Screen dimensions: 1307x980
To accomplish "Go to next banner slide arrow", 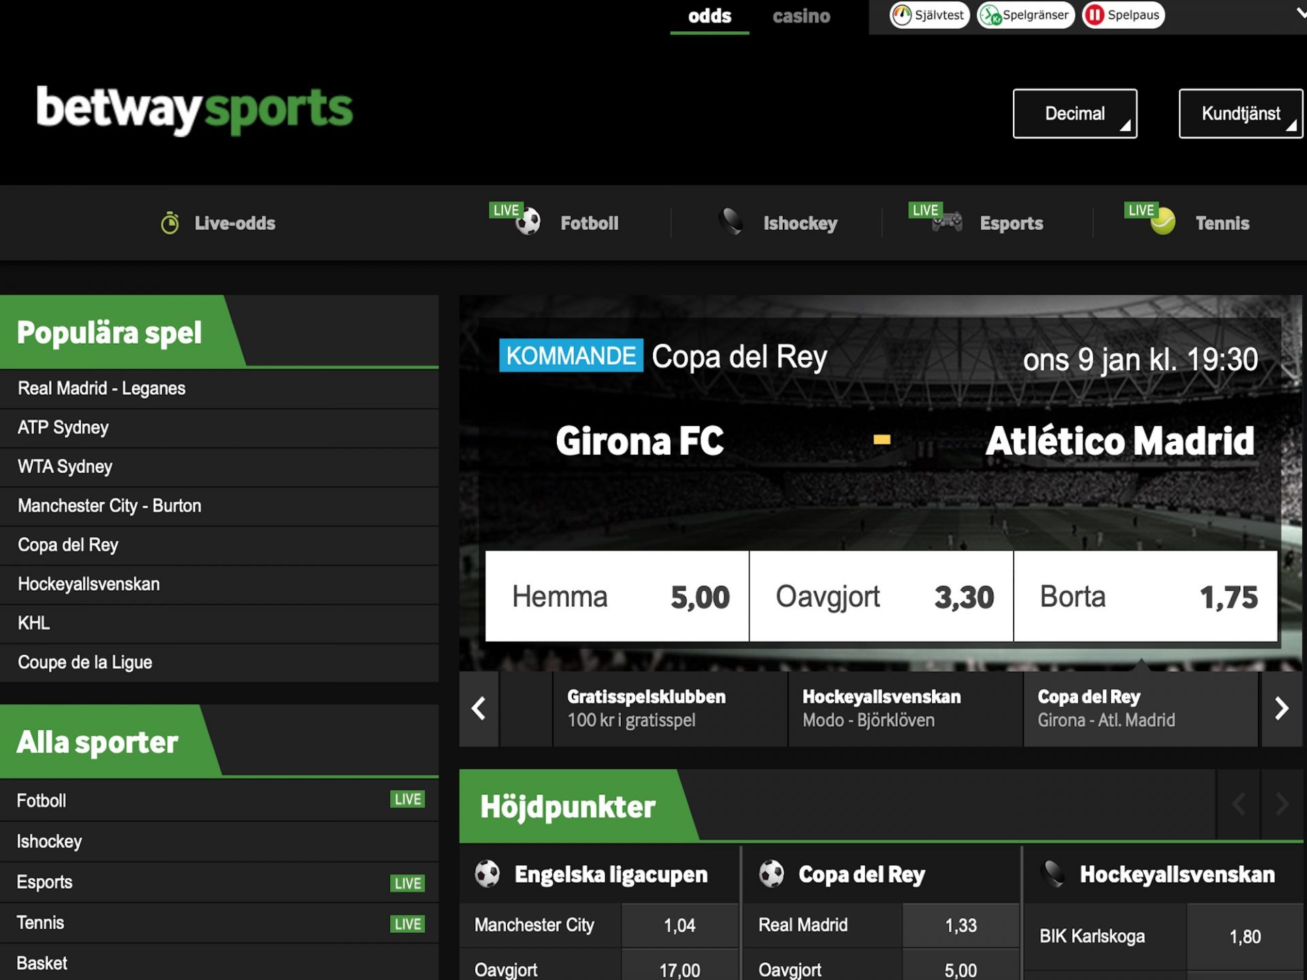I will pyautogui.click(x=1282, y=709).
